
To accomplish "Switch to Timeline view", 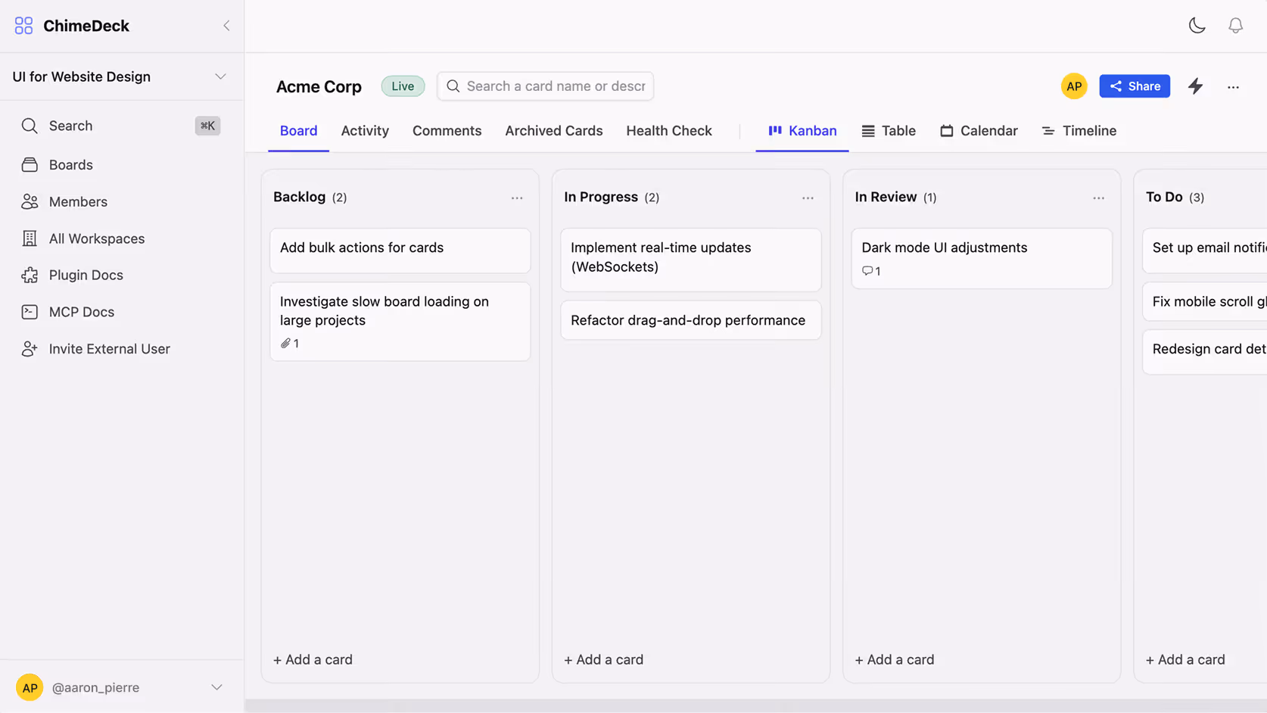I will tap(1079, 131).
